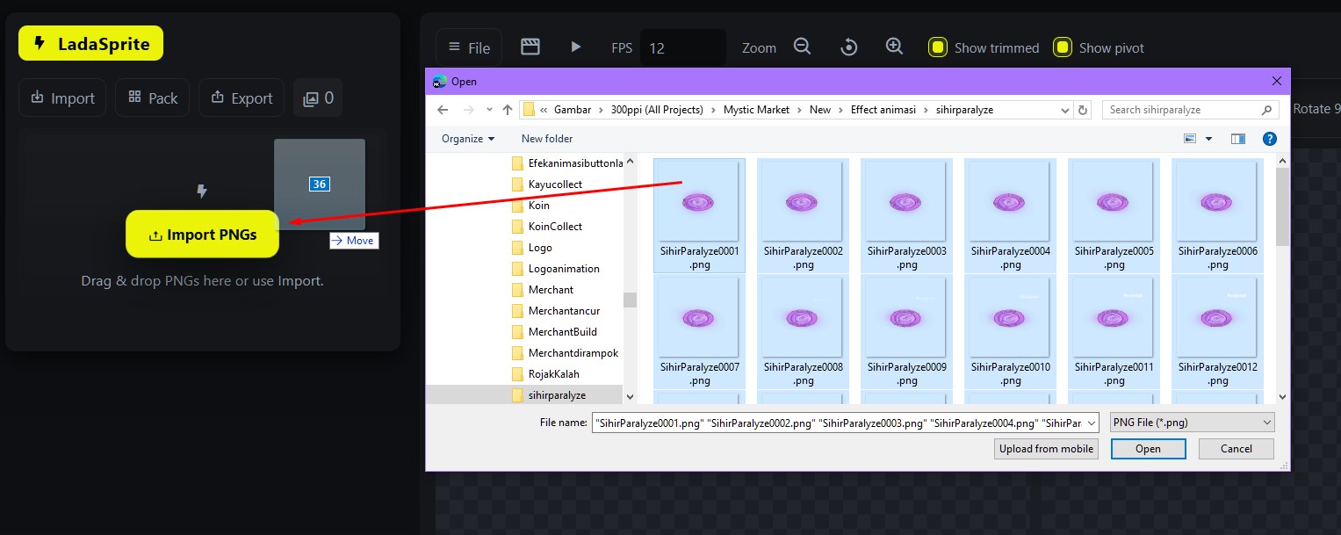Select the sihirparalyze folder in the sidebar
The width and height of the screenshot is (1341, 535).
pyautogui.click(x=557, y=395)
